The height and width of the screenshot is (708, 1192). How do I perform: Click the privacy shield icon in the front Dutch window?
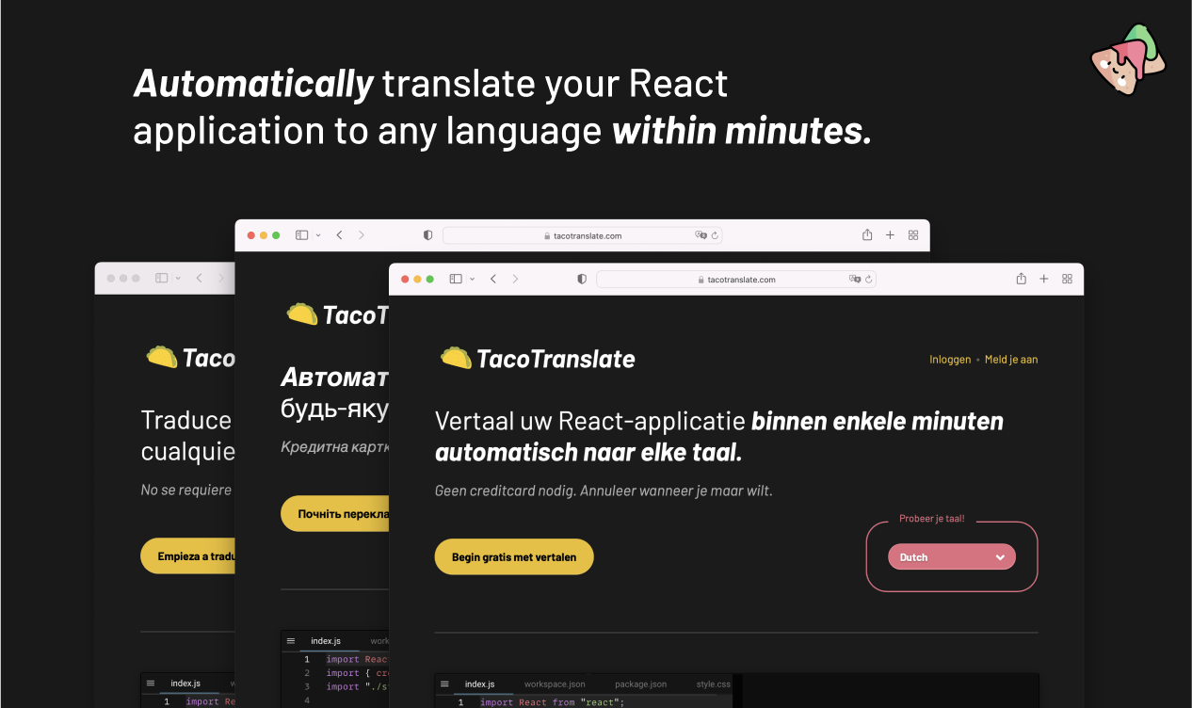(x=581, y=279)
